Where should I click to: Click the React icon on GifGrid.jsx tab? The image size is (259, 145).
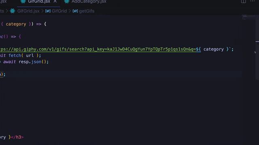point(23,2)
